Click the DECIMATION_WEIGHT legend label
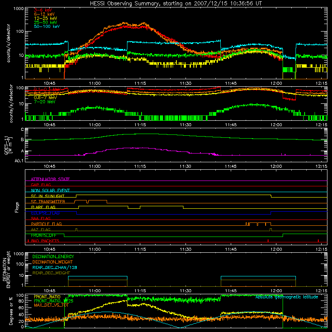332x332 pixels. pos(53,262)
